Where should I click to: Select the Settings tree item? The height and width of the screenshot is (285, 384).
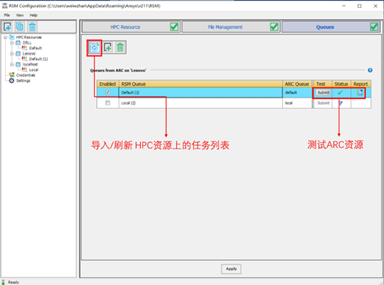[x=23, y=80]
